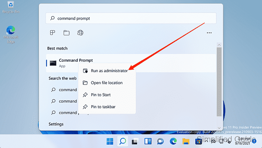Image resolution: width=262 pixels, height=148 pixels.
Task: Filter search results by Documents folder icon
Action: 67,33
